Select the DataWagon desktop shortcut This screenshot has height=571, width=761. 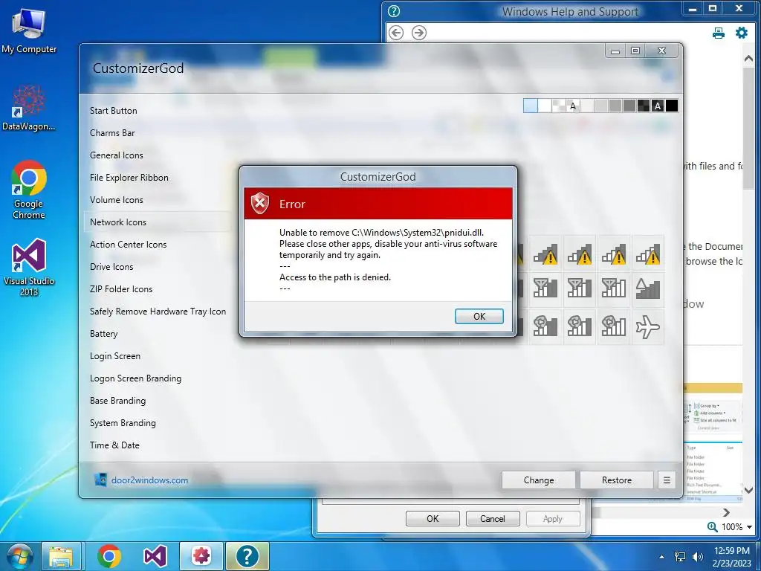29,108
